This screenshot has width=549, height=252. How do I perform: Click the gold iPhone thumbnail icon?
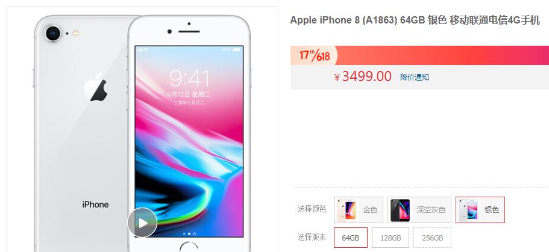tap(347, 210)
